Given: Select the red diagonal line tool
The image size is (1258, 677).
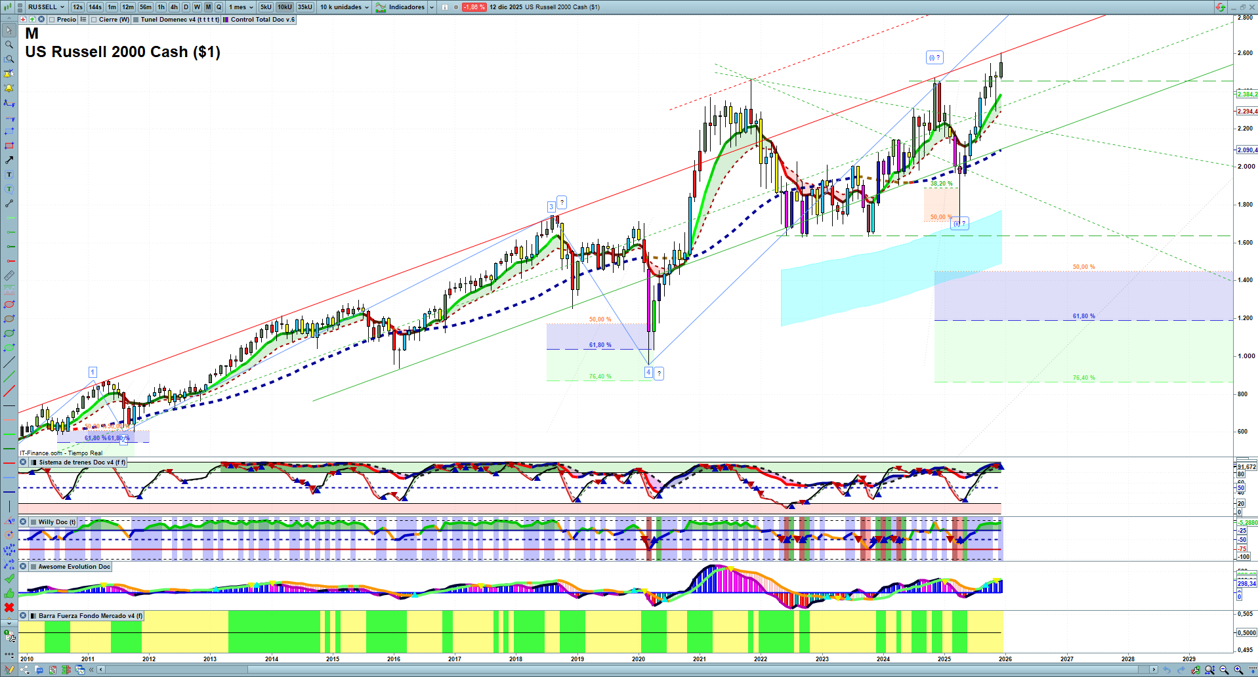Looking at the screenshot, I should pos(9,391).
